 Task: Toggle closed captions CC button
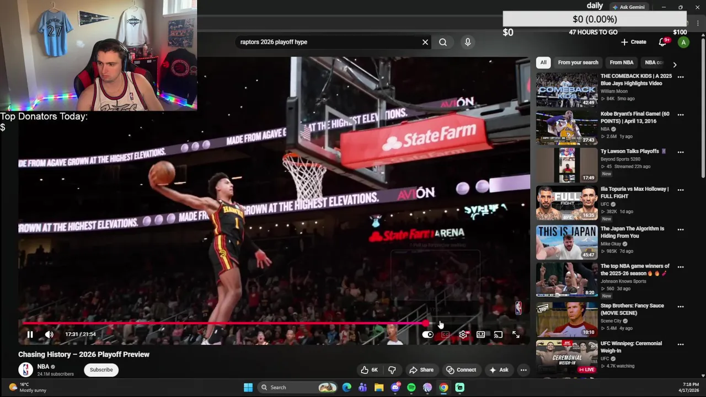pyautogui.click(x=445, y=334)
